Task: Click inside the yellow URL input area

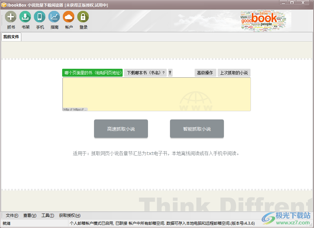Action: pyautogui.click(x=157, y=94)
